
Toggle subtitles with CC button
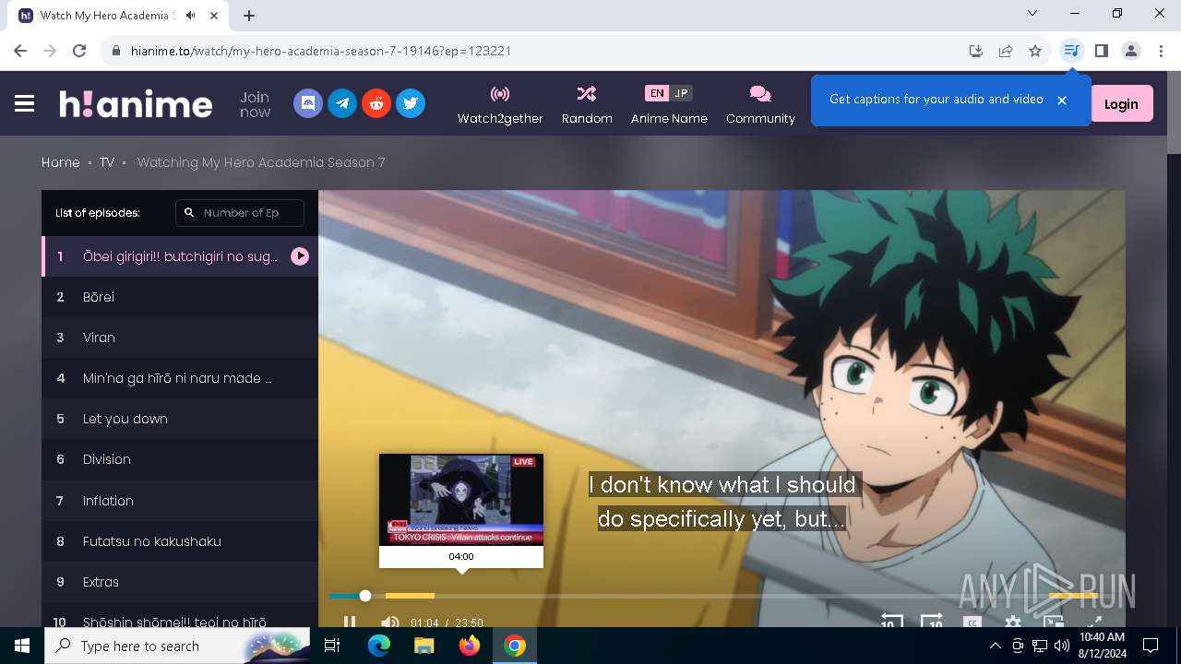972,622
